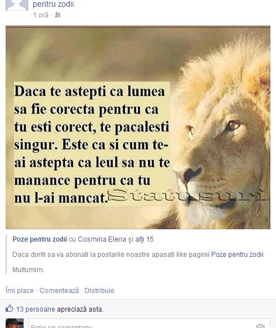Click the thumbs-up like icon
The width and height of the screenshot is (276, 328).
[x=9, y=309]
